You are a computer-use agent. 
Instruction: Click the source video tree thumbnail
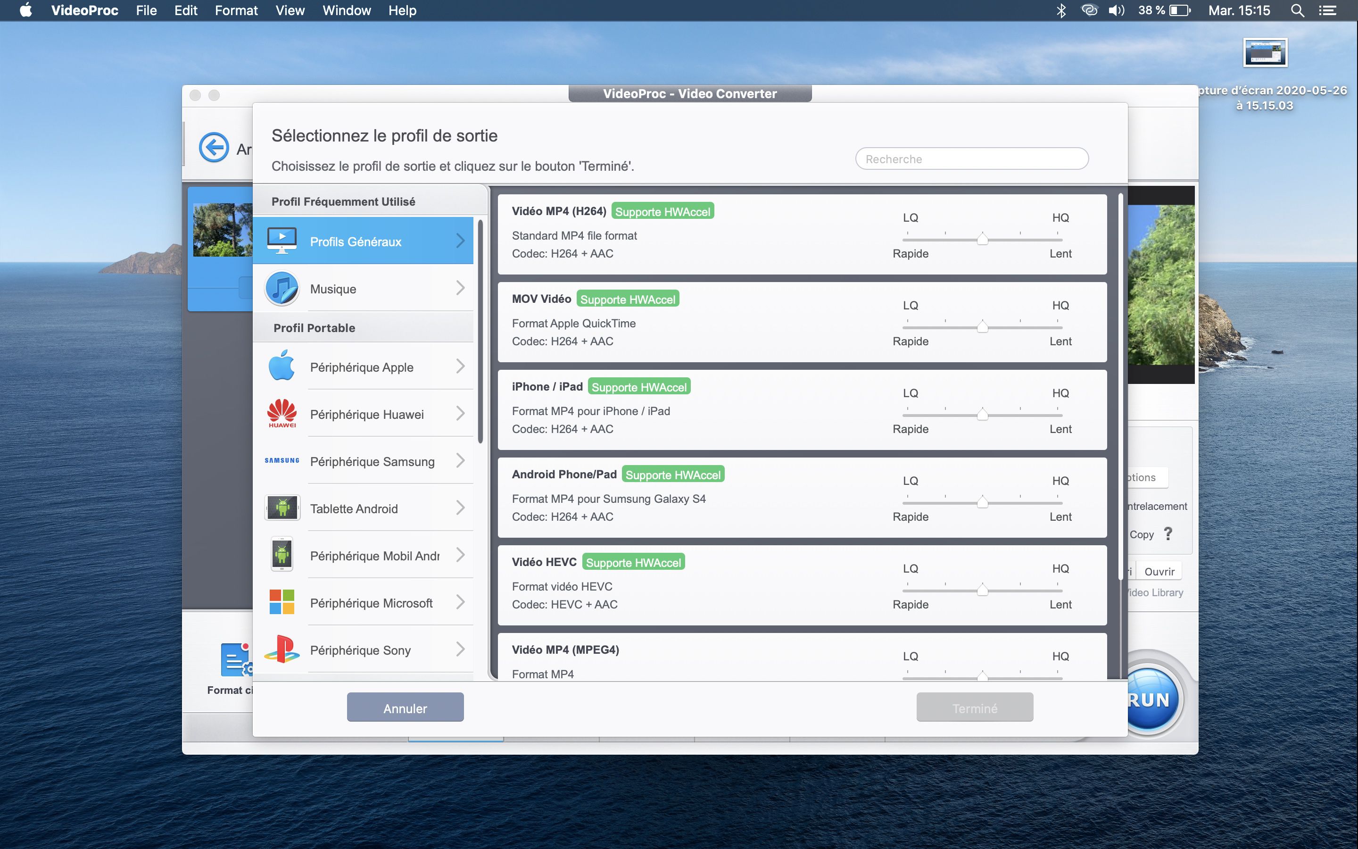[223, 230]
